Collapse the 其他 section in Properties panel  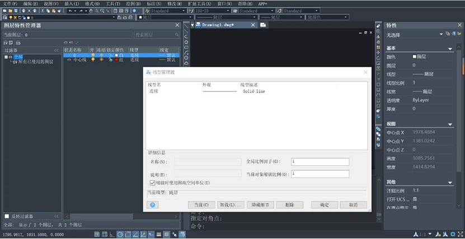pos(450,183)
